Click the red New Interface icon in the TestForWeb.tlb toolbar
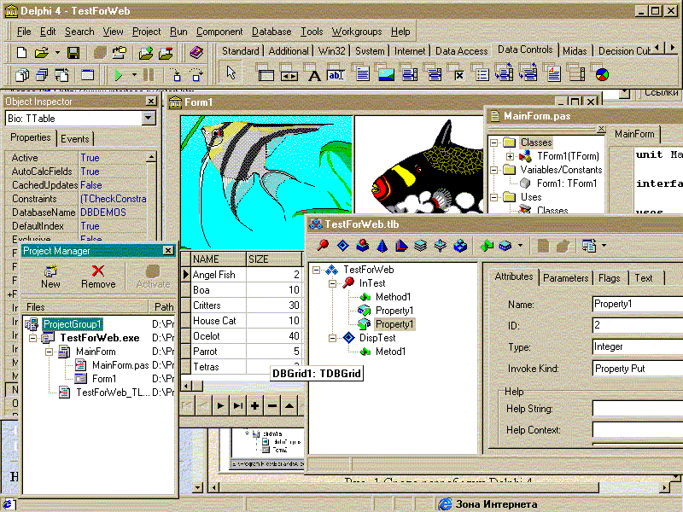 (x=323, y=246)
